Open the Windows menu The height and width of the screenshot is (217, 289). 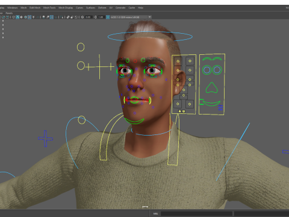coord(13,8)
